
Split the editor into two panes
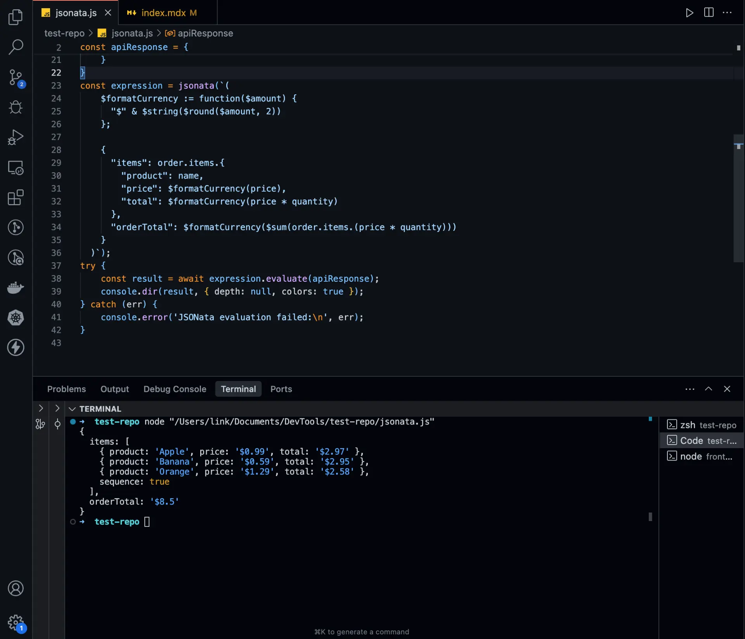(708, 13)
